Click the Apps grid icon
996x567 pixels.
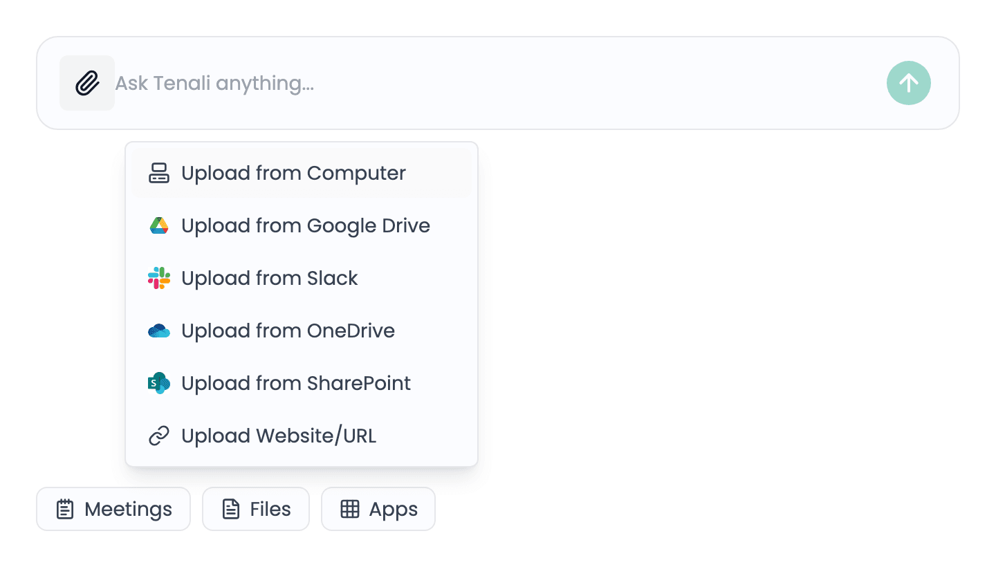[x=350, y=510]
